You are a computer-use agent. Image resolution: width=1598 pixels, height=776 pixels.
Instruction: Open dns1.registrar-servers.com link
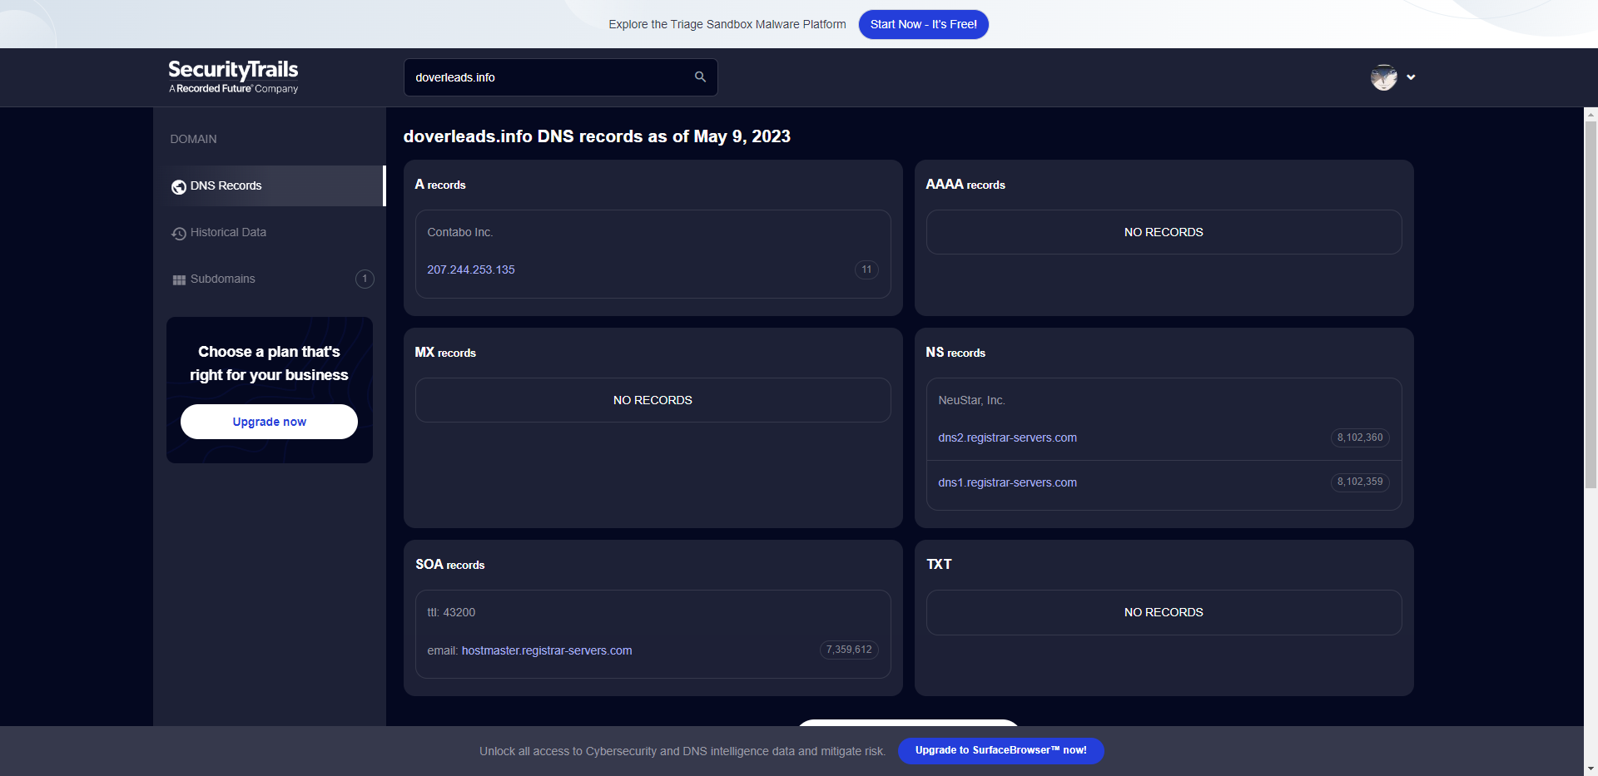pyautogui.click(x=1007, y=482)
